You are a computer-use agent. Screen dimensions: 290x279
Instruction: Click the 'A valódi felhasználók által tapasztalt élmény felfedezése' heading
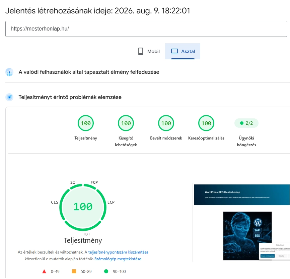point(89,72)
